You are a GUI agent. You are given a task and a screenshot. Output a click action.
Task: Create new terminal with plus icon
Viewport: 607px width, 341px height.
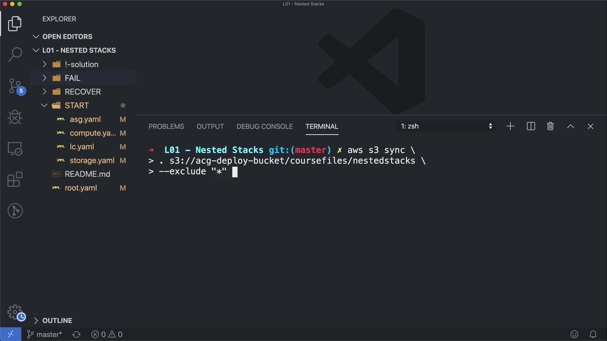pyautogui.click(x=510, y=126)
